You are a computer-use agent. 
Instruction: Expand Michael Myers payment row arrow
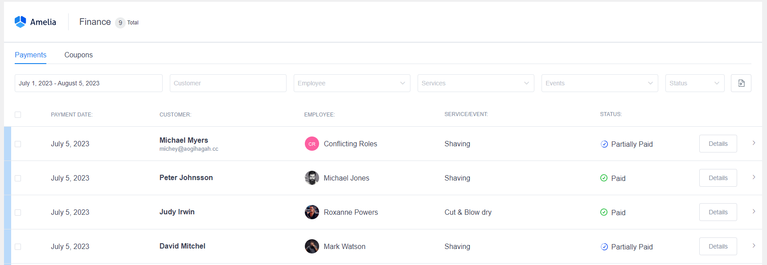pyautogui.click(x=754, y=143)
